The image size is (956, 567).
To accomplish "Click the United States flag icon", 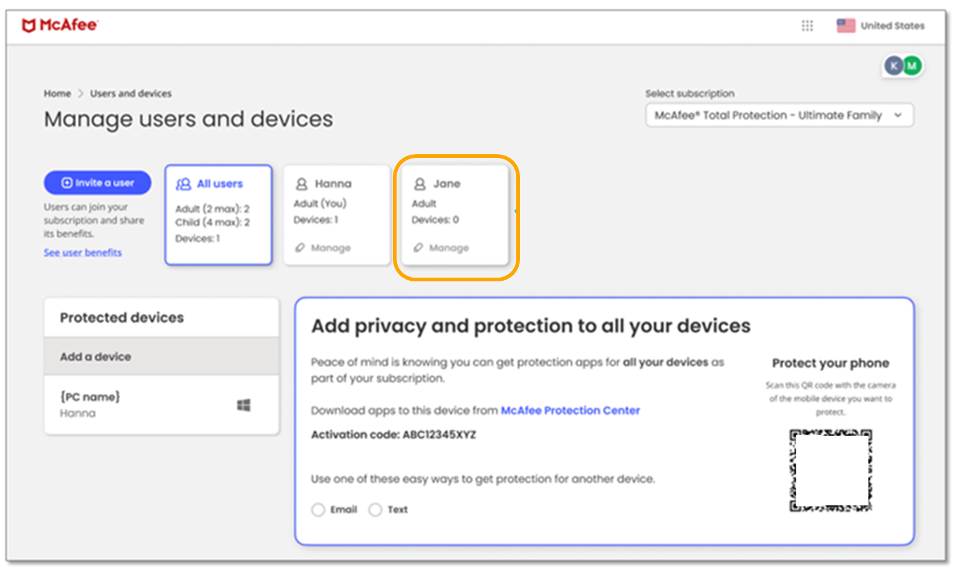I will point(846,26).
